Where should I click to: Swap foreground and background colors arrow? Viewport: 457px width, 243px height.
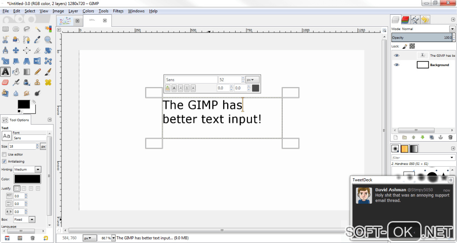click(x=34, y=102)
